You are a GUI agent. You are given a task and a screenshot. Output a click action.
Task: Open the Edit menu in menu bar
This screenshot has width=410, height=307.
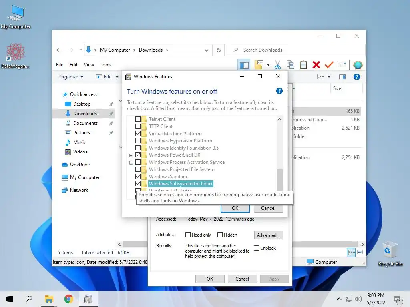coord(74,65)
